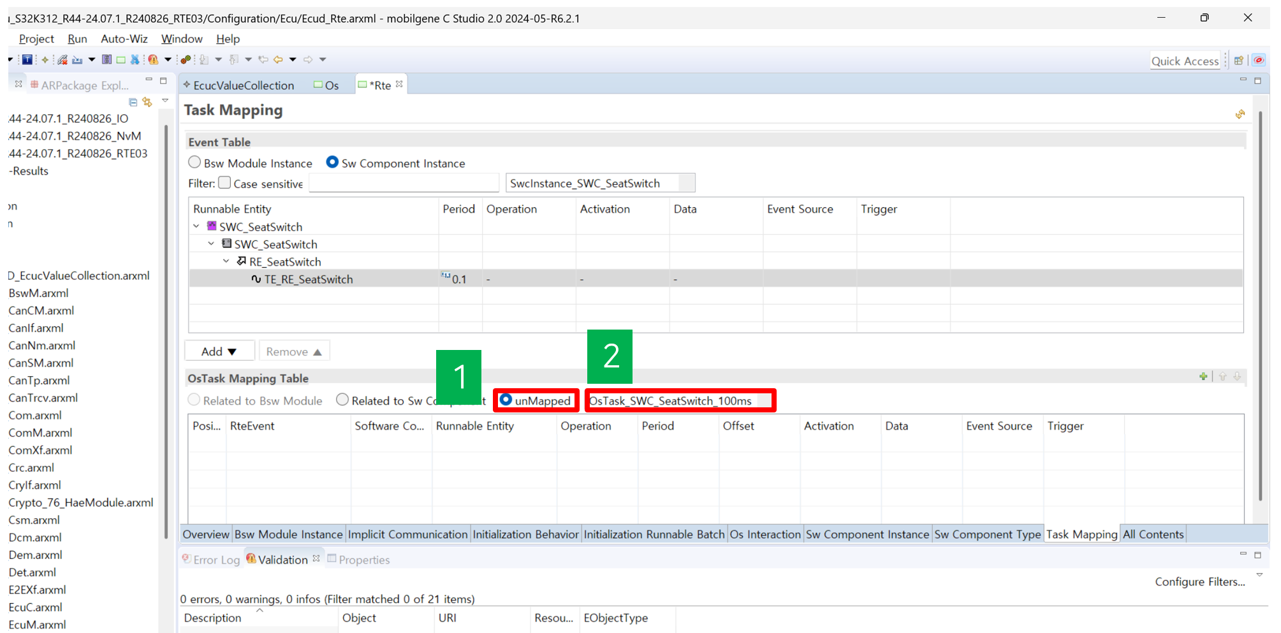Click the yellow back arrow in the toolbar
This screenshot has width=1281, height=633.
[x=278, y=59]
